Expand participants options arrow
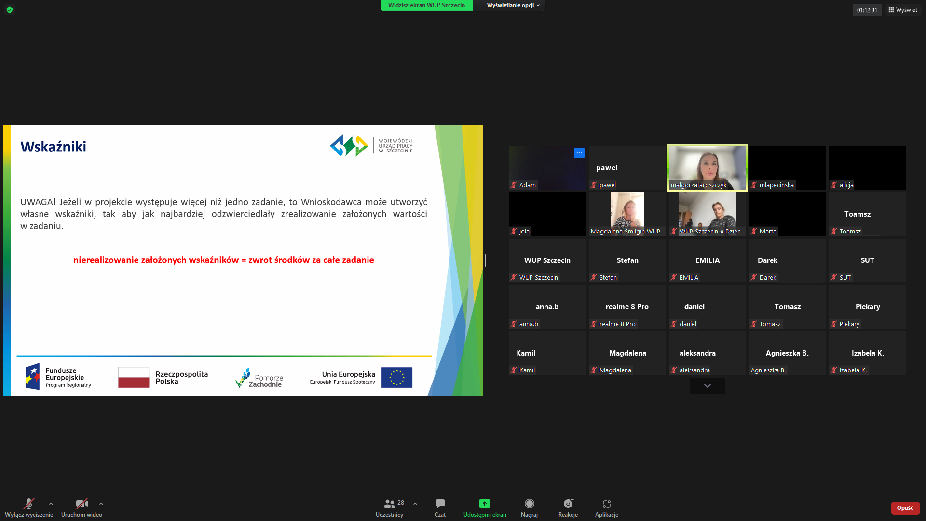926x521 pixels. [415, 504]
